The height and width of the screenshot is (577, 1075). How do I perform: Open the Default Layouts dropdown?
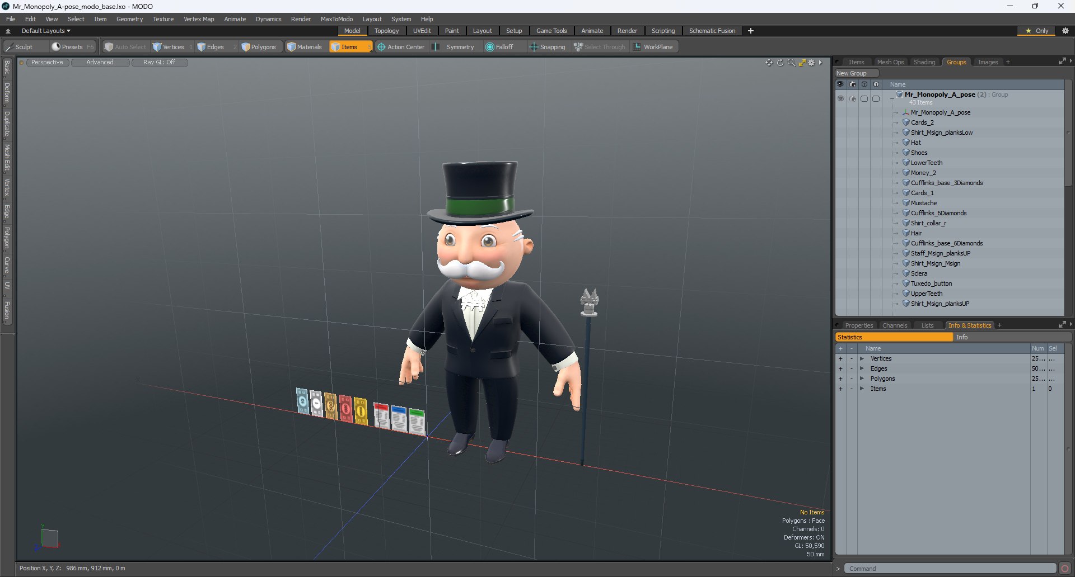tap(46, 31)
